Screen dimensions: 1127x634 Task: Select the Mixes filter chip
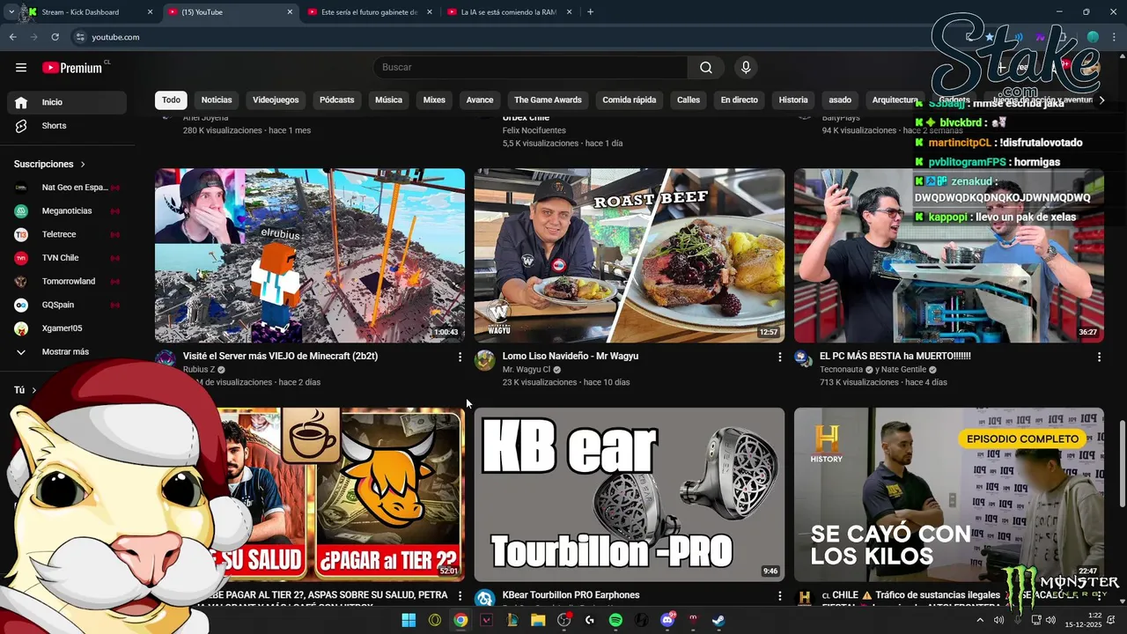click(x=434, y=100)
